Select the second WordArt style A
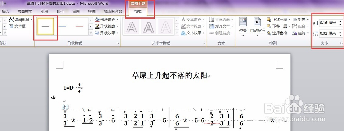The height and width of the screenshot is (131, 344). coord(149,27)
